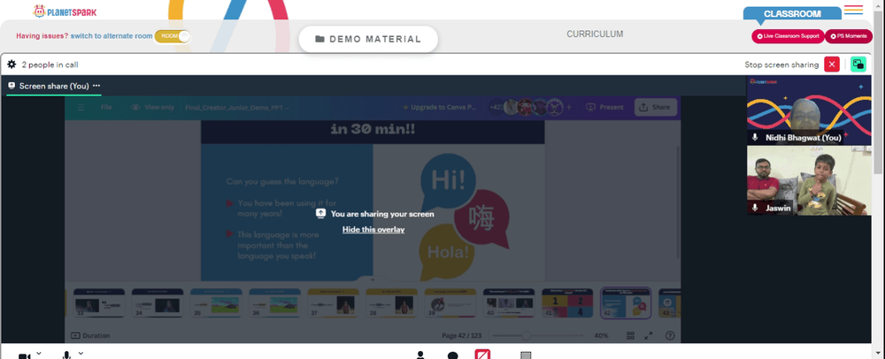Open the Canva help question mark icon

[670, 335]
